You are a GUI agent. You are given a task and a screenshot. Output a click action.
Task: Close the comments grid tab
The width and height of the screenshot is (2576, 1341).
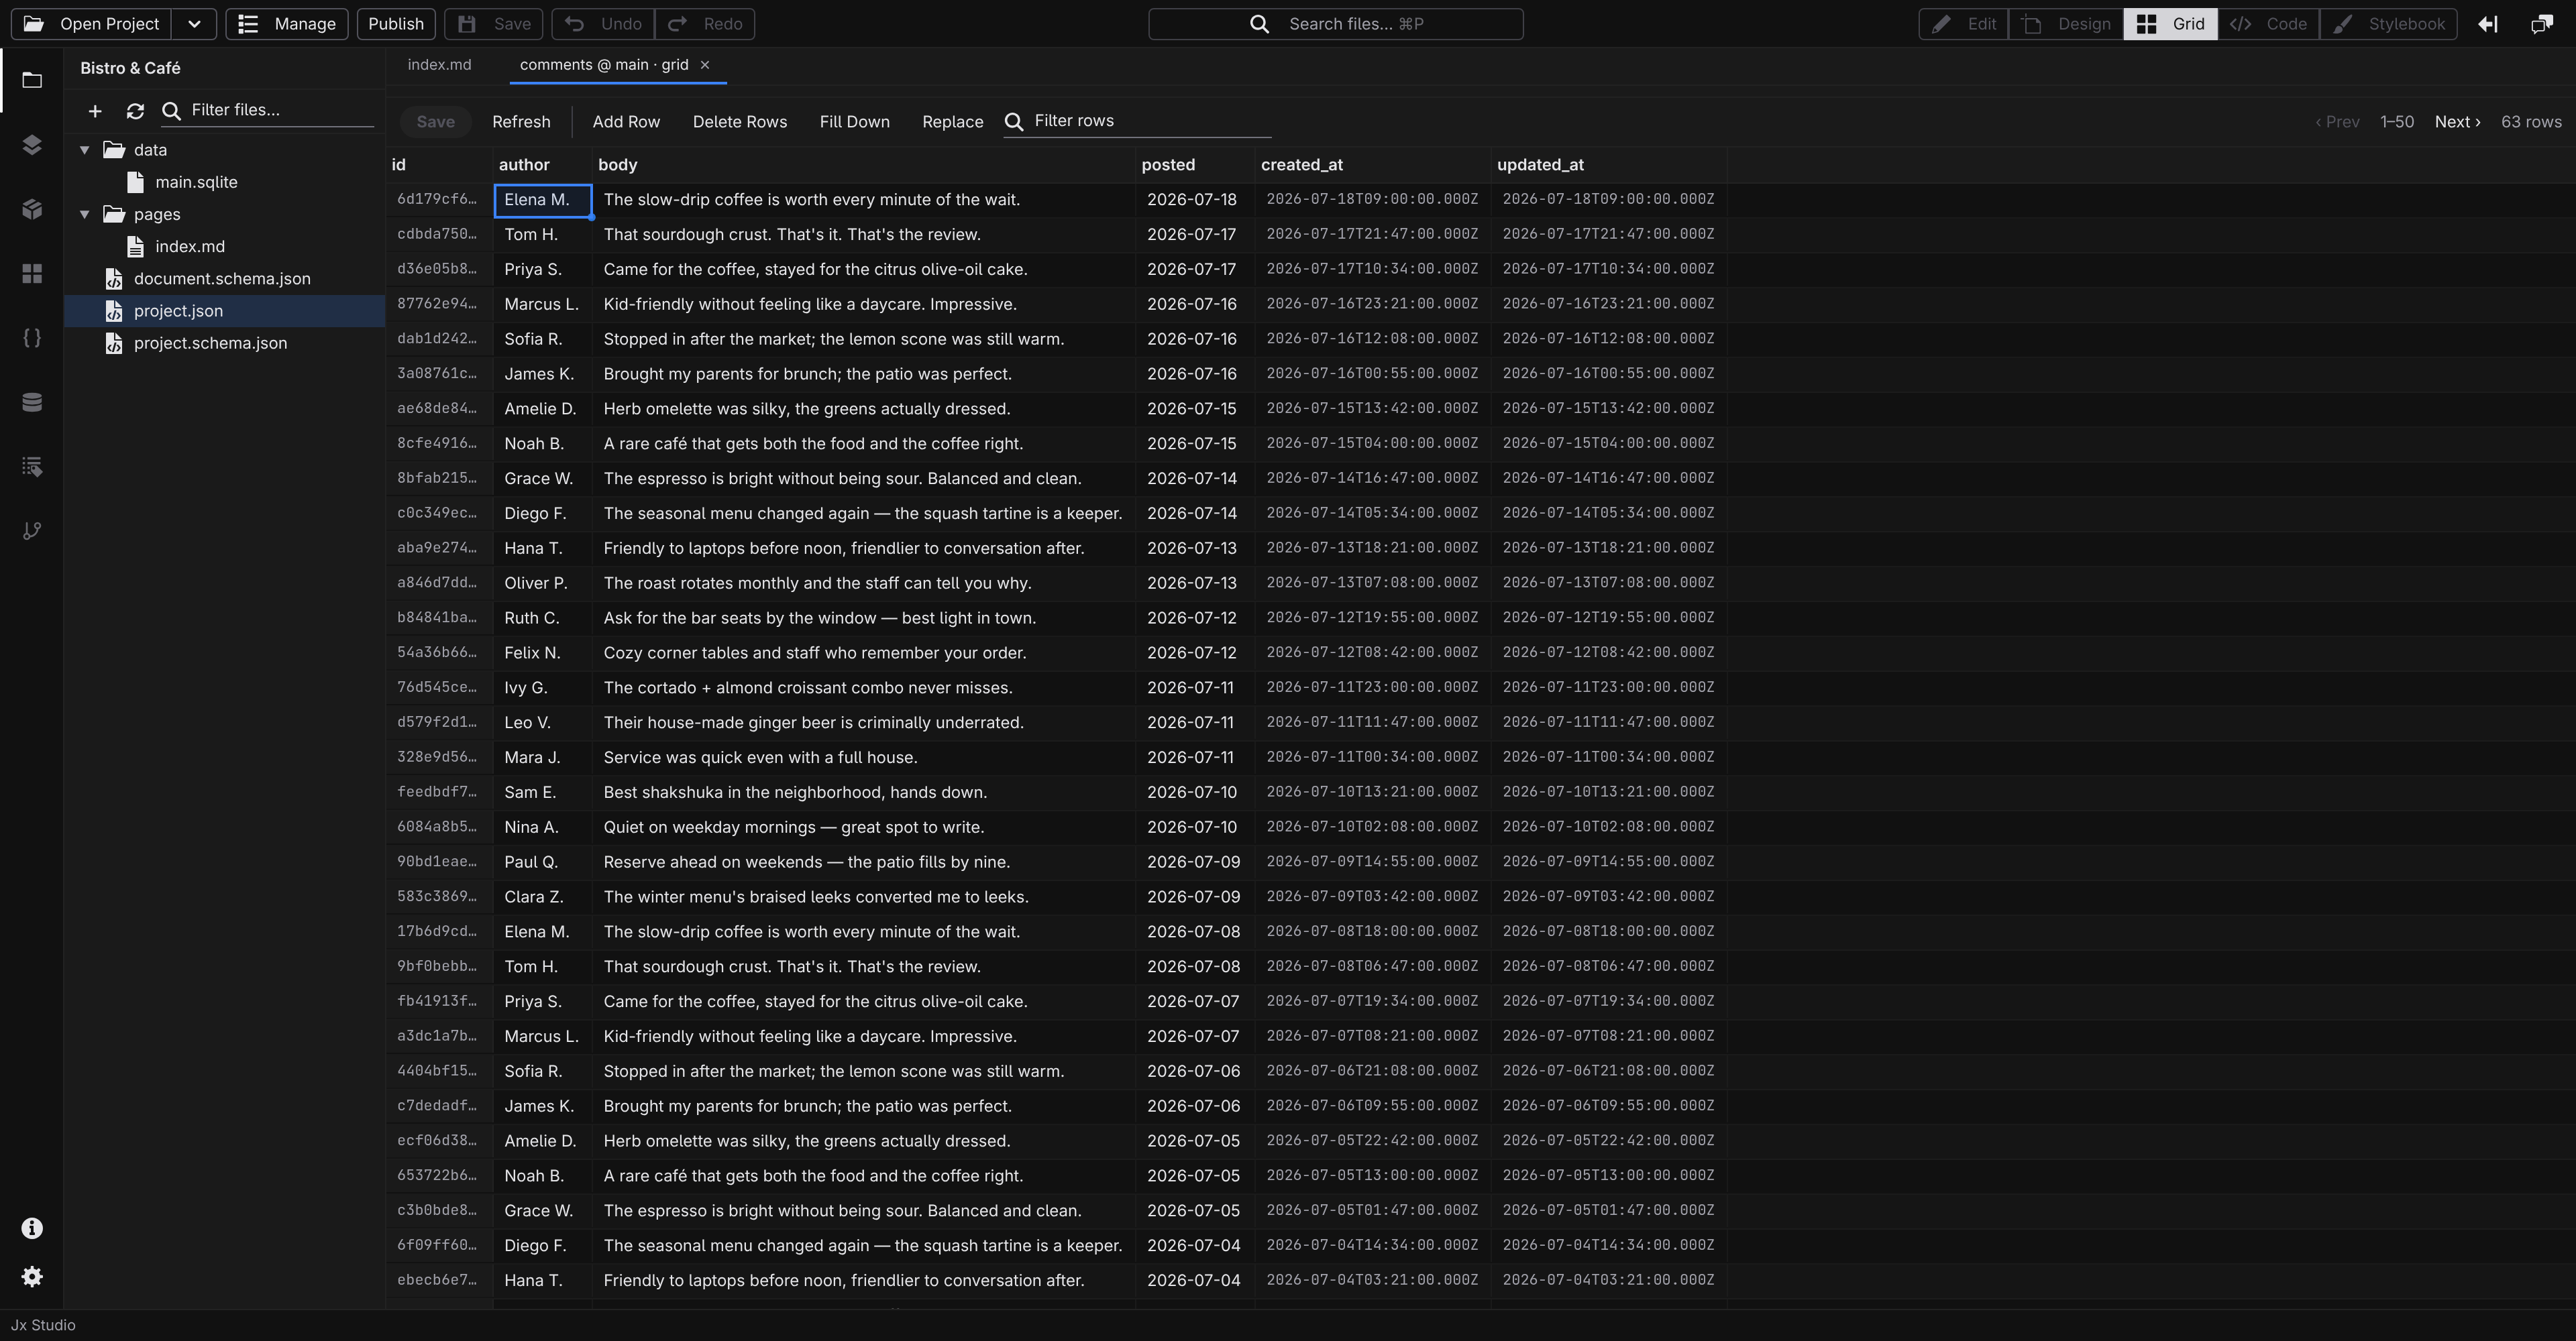pyautogui.click(x=705, y=65)
